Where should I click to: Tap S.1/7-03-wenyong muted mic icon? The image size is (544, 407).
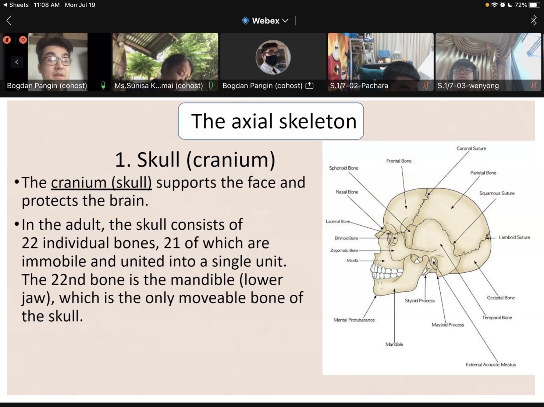[534, 86]
